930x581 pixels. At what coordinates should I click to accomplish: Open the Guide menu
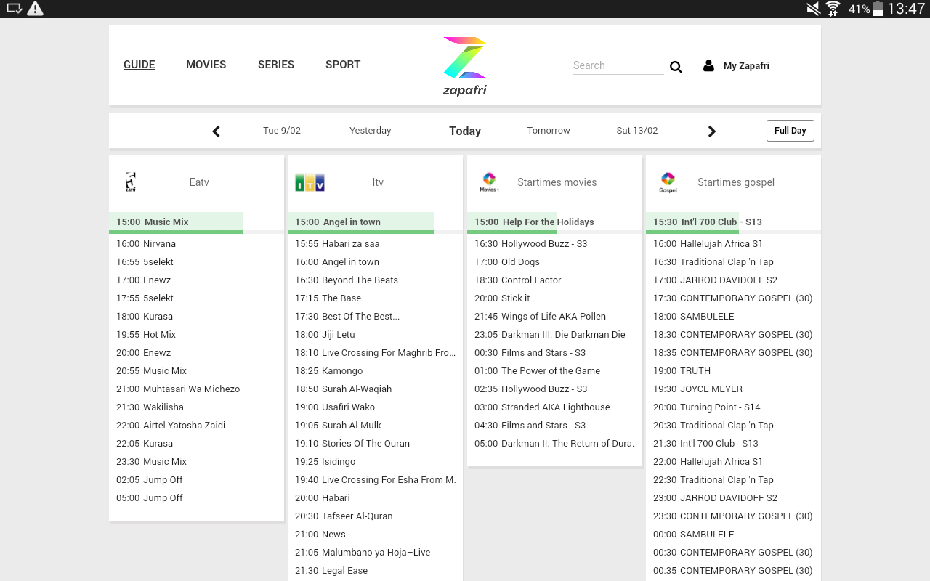pyautogui.click(x=139, y=65)
